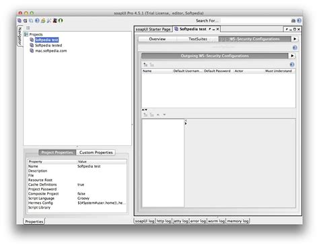This screenshot has width=319, height=247.
Task: Click the new project icon in main toolbar
Action: [x=20, y=21]
